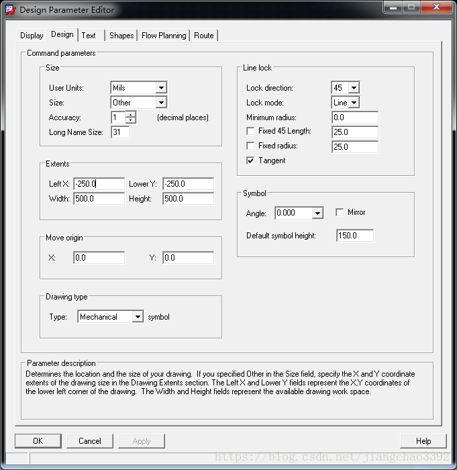Open the symbol Angle dropdown

pos(318,214)
